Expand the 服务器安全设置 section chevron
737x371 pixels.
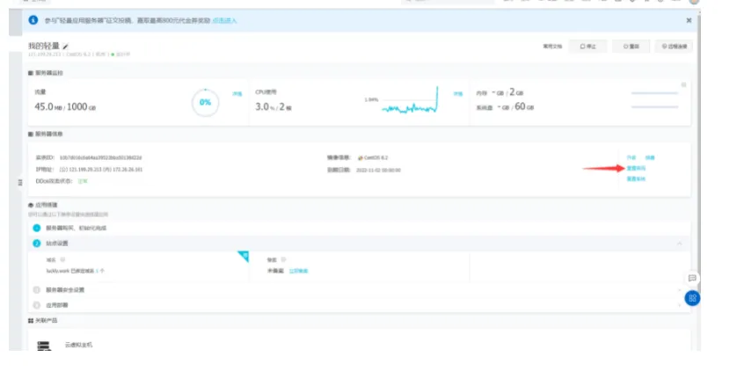coord(679,290)
